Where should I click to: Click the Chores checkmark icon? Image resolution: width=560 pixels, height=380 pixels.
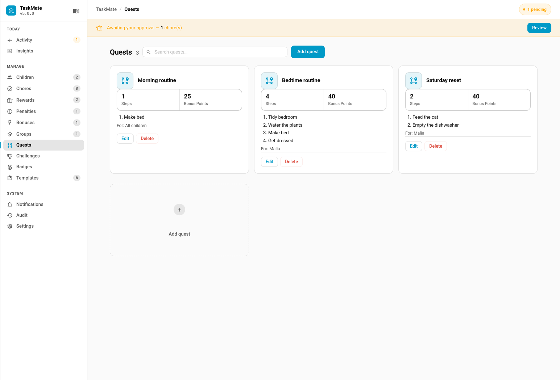coord(10,89)
